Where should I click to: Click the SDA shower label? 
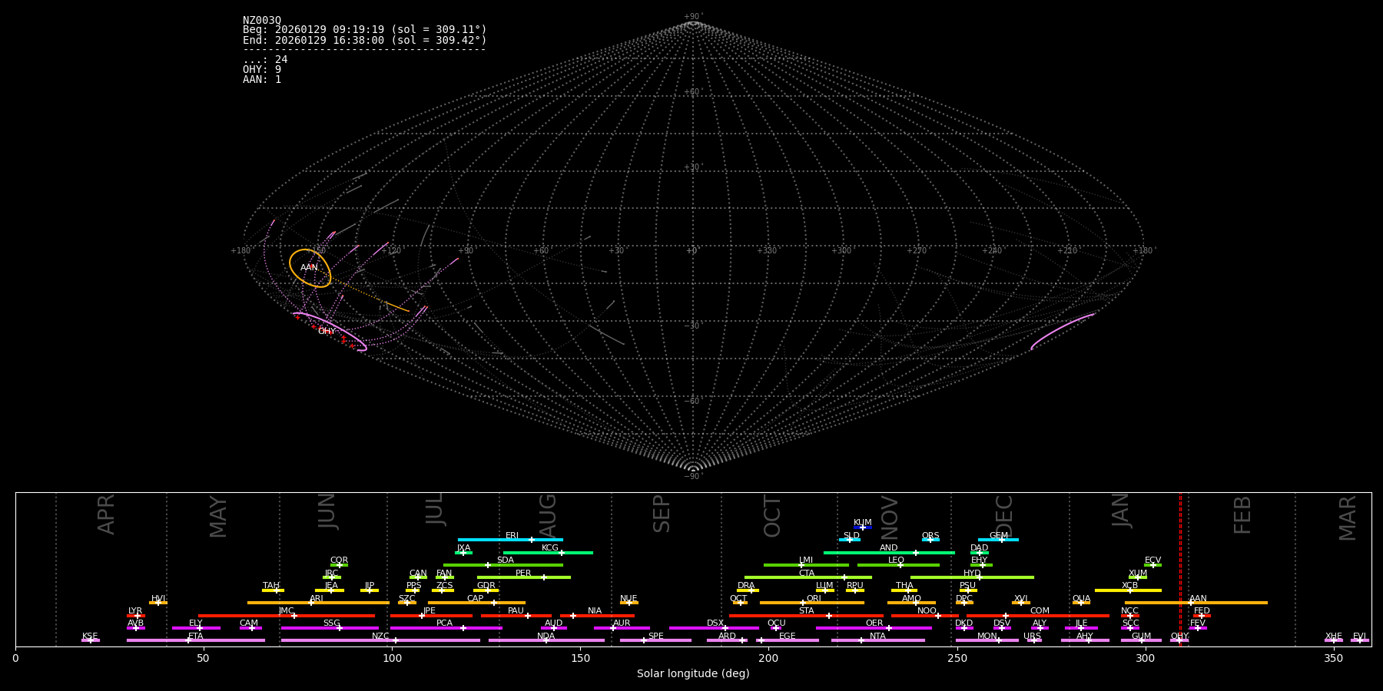(506, 560)
